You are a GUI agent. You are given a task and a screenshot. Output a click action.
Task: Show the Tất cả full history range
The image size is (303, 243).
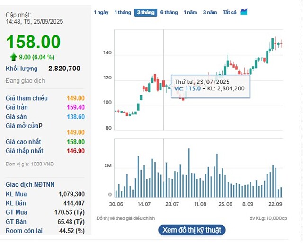pyautogui.click(x=230, y=12)
